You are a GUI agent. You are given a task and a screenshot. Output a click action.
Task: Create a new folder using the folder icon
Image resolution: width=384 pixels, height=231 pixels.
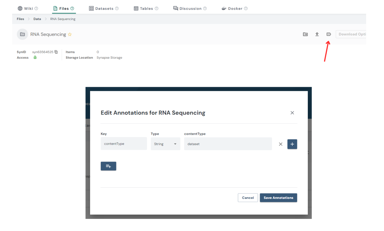pos(305,34)
